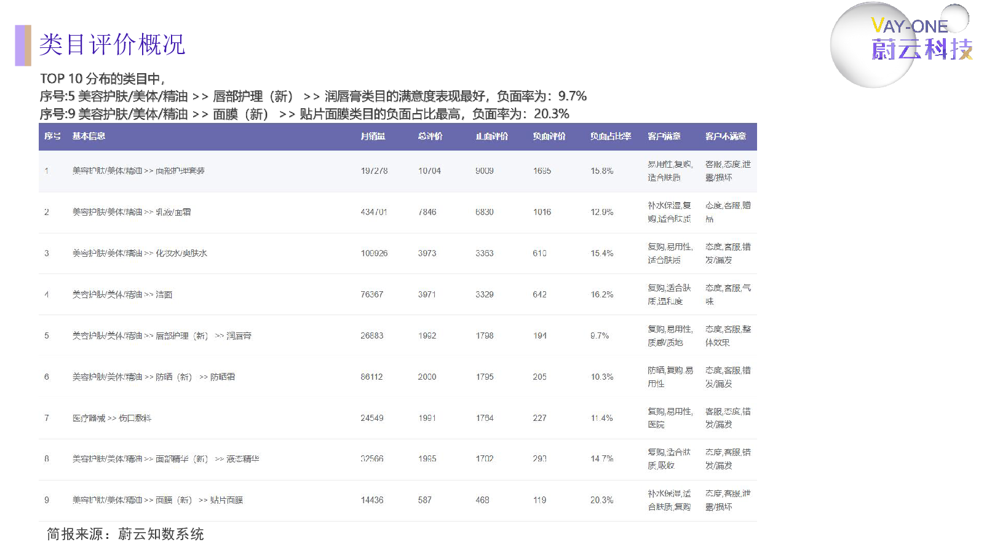Select the 防晒霜 category entry in row 6
The image size is (984, 553).
tap(154, 377)
